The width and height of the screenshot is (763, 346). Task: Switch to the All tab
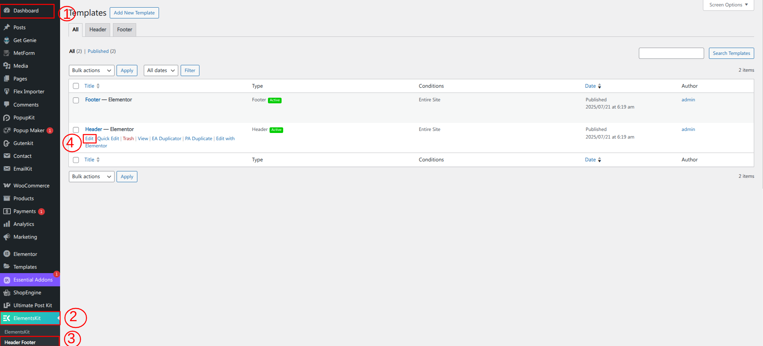[75, 30]
